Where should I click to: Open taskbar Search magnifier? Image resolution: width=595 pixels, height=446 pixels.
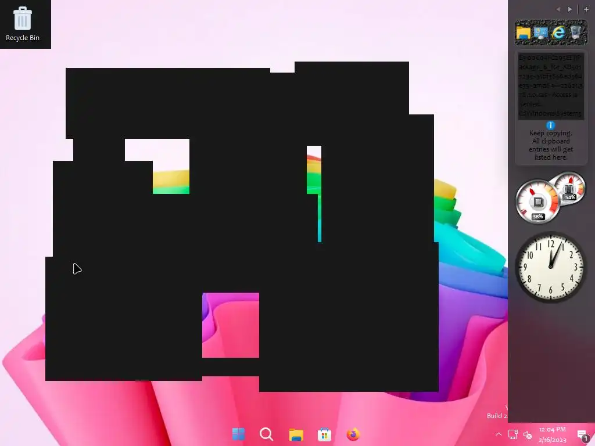(266, 434)
